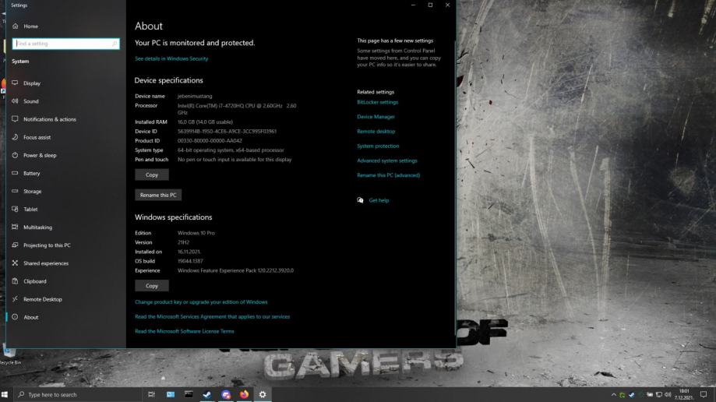Open Notifications & actions icon
Viewport: 716px width, 402px height.
tap(15, 118)
